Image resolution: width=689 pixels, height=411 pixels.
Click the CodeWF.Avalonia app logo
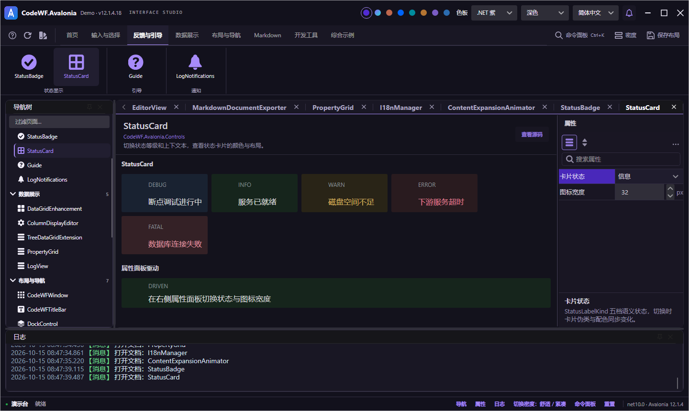11,13
